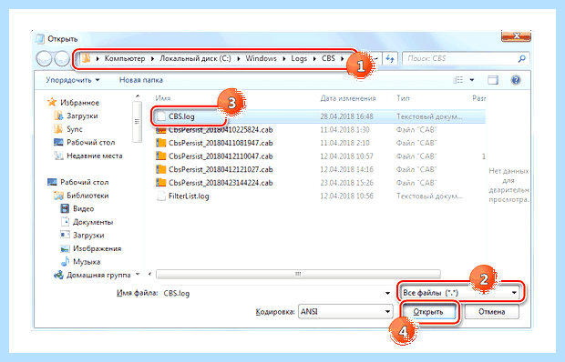Open the Кодировка ANSI dropdown
This screenshot has height=362, width=565.
[x=345, y=312]
